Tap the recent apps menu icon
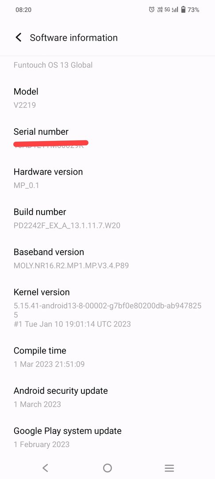The width and height of the screenshot is (215, 479). [x=169, y=468]
